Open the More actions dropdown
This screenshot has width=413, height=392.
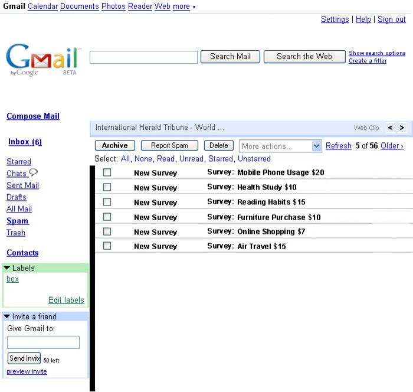(x=280, y=146)
